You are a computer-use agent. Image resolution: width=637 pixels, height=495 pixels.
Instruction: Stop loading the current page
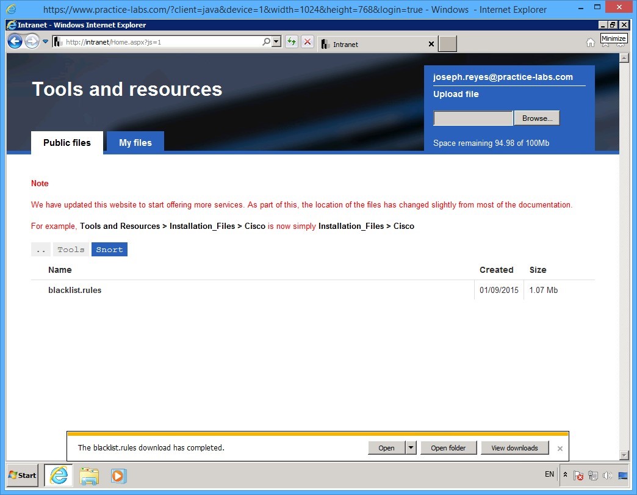point(307,42)
